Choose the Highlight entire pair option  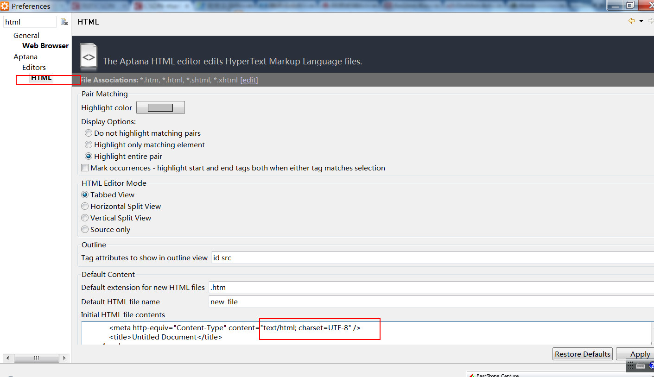[x=88, y=156]
